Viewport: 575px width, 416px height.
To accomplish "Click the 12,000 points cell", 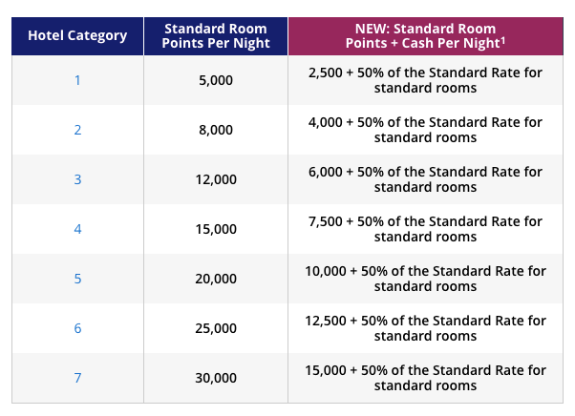I will click(216, 179).
